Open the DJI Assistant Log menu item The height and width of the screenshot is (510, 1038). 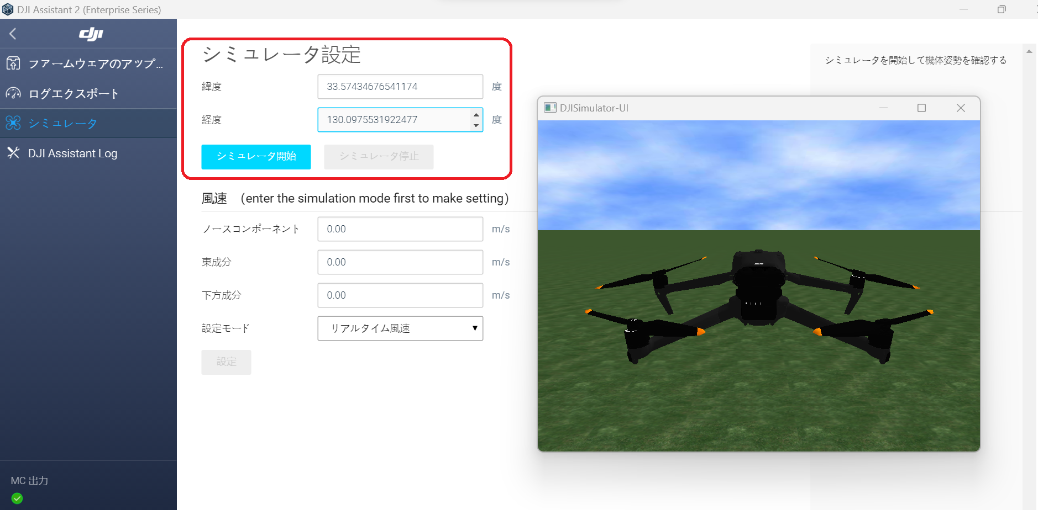tap(72, 153)
